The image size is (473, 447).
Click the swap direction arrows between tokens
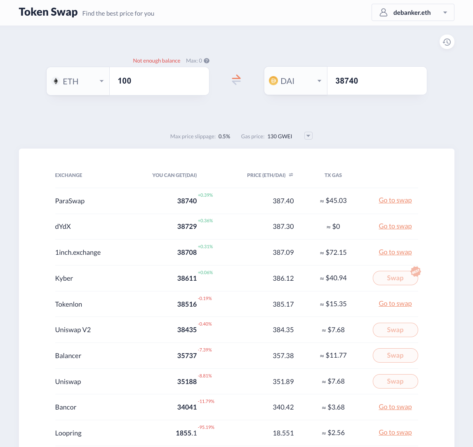coord(236,80)
